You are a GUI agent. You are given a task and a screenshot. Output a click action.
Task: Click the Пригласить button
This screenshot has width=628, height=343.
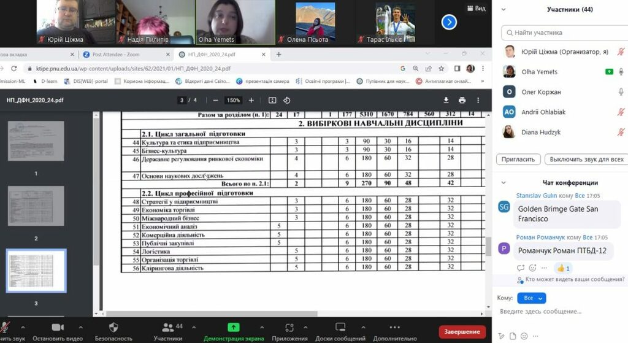(518, 160)
